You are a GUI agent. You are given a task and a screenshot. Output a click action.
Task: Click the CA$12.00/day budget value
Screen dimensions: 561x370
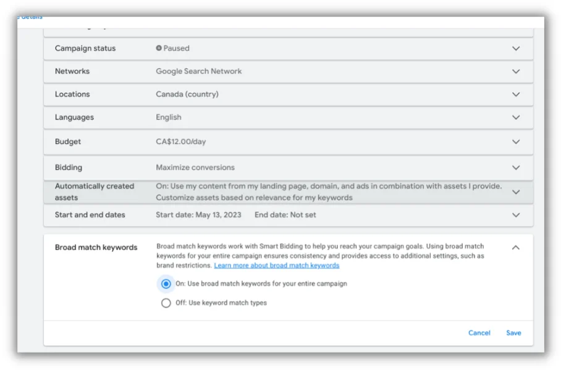180,141
